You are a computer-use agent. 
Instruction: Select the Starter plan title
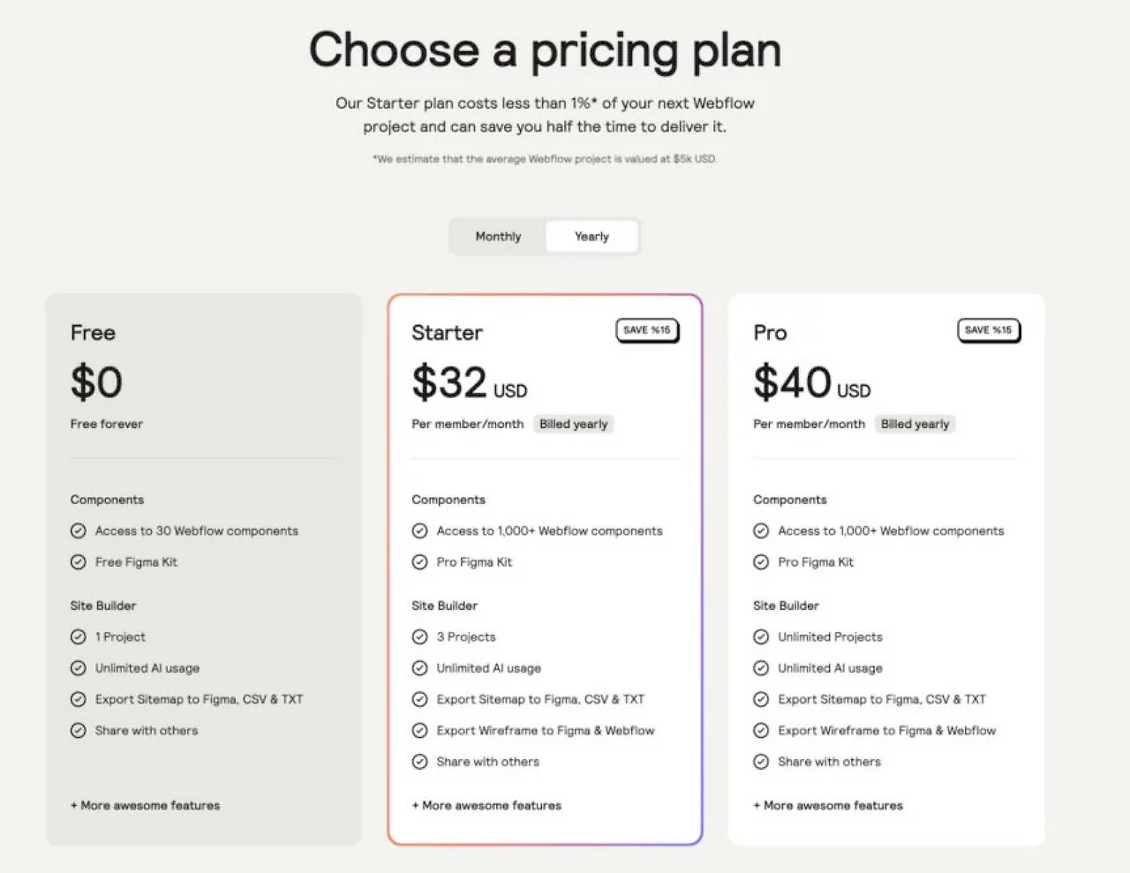click(448, 333)
